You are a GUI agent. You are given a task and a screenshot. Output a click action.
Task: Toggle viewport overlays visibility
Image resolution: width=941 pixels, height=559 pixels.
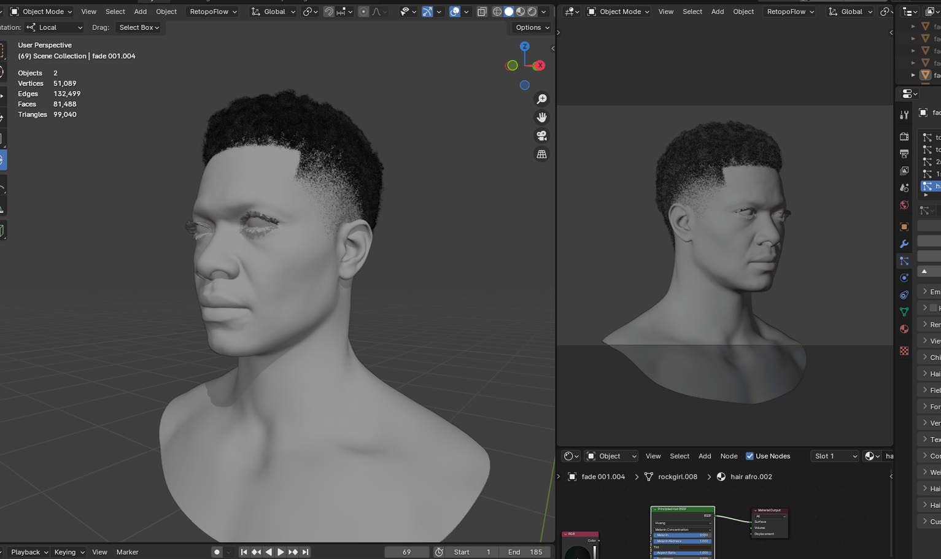pos(455,11)
